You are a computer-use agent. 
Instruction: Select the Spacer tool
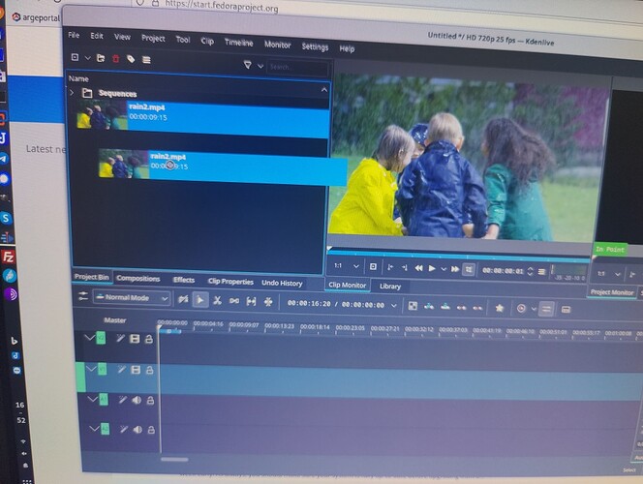(234, 301)
